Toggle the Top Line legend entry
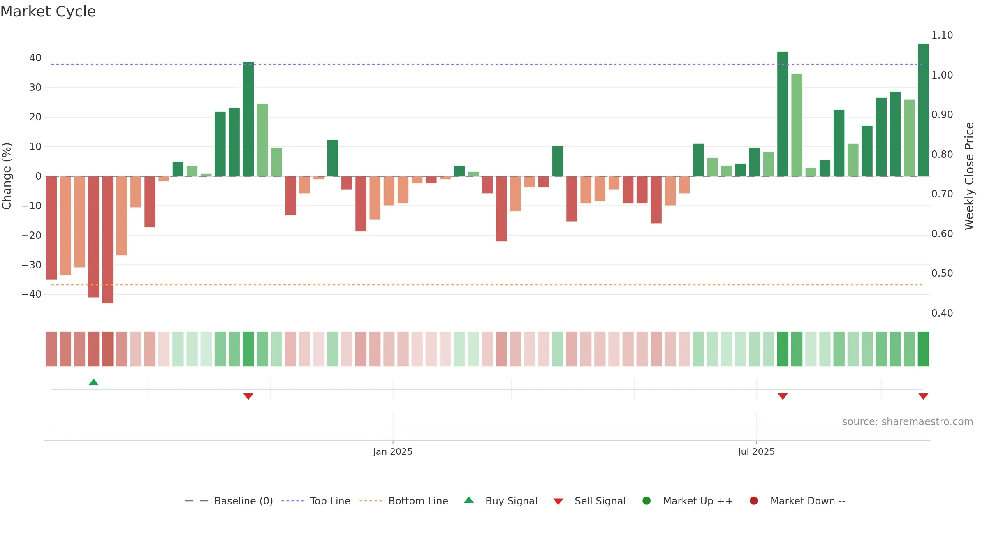The height and width of the screenshot is (555, 987). pos(316,501)
